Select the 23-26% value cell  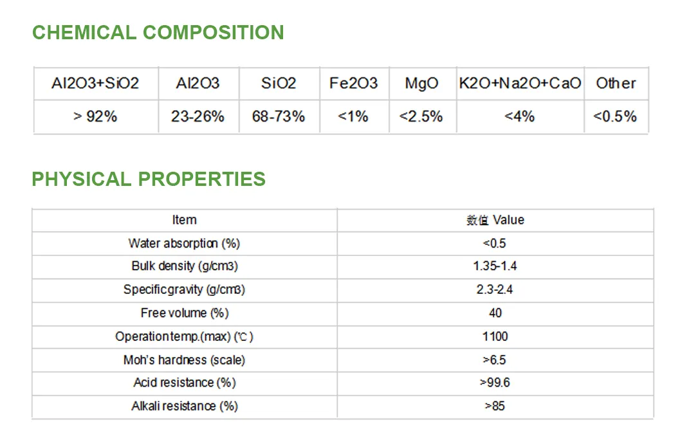click(198, 116)
